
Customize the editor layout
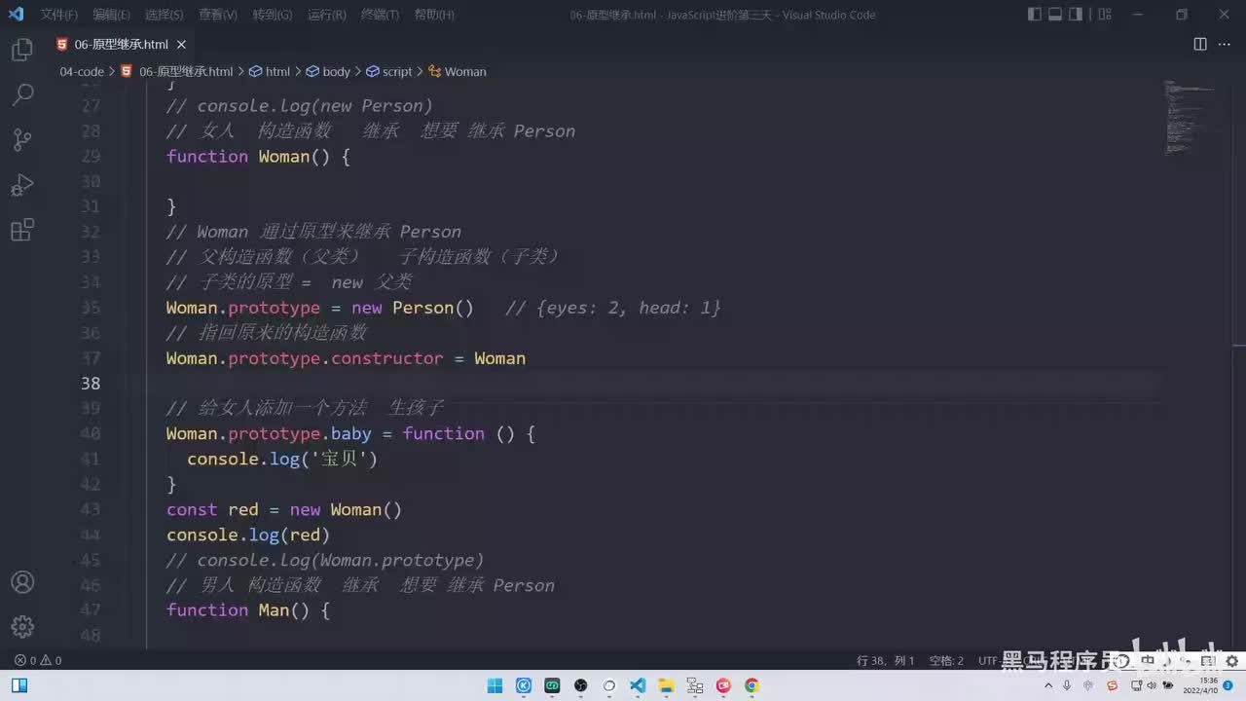1104,15
